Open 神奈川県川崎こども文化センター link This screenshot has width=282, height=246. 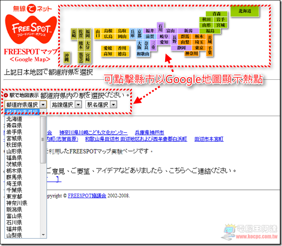pyautogui.click(x=94, y=133)
